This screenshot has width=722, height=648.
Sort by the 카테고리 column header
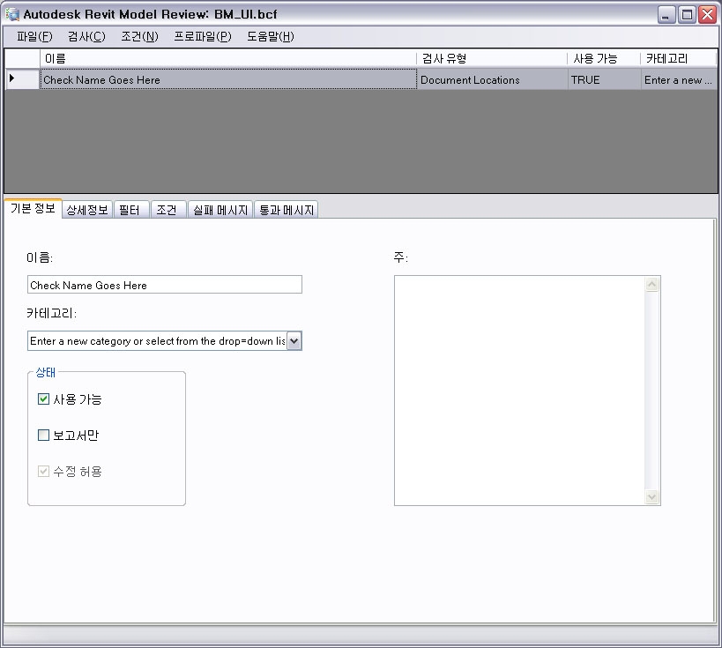pyautogui.click(x=679, y=58)
